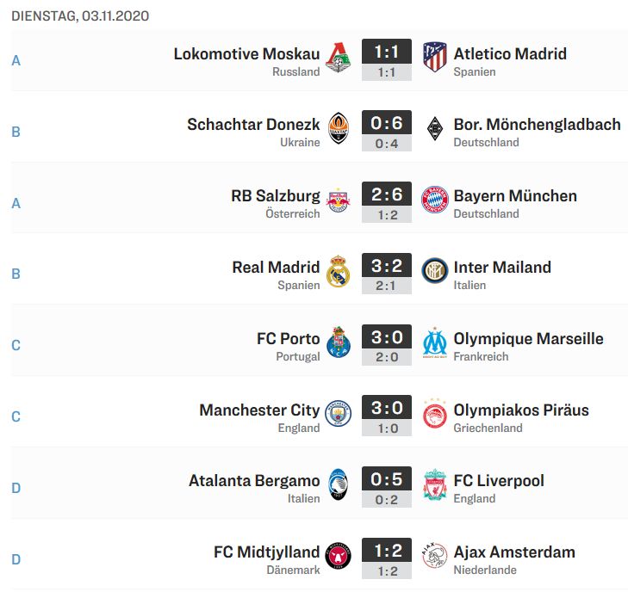Open the Olympiakos Piräus team link
The height and width of the screenshot is (598, 628).
coord(521,410)
